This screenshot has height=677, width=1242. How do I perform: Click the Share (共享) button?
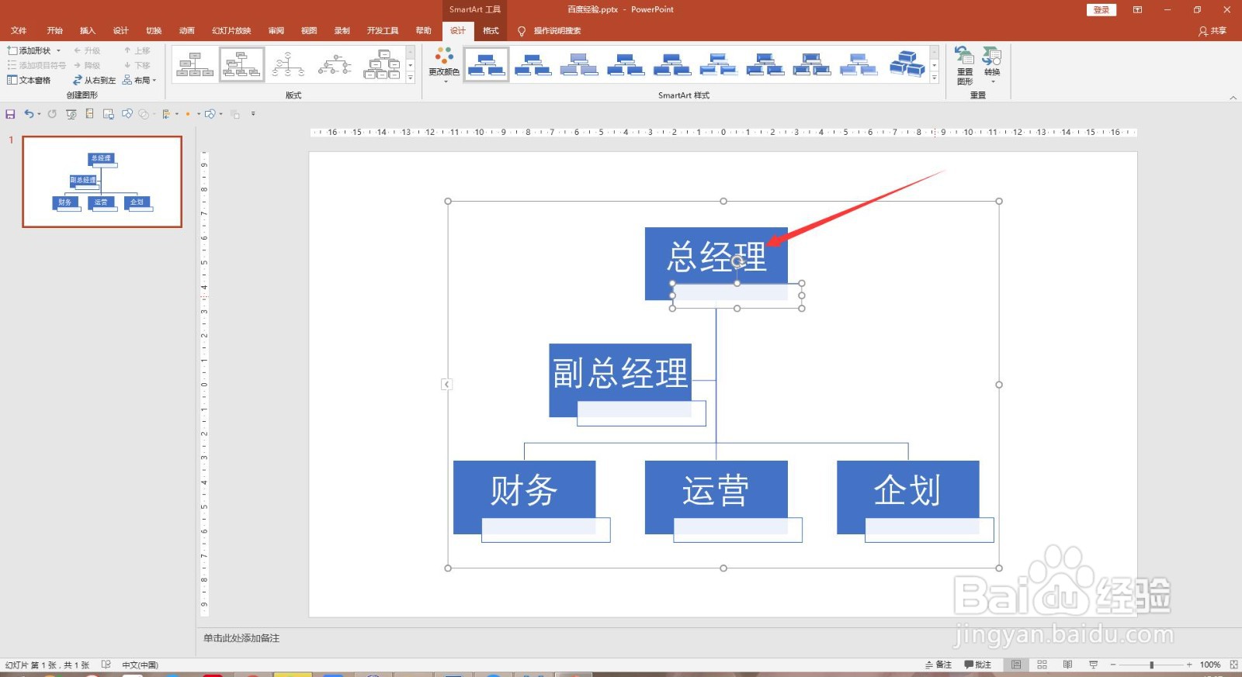click(x=1213, y=31)
